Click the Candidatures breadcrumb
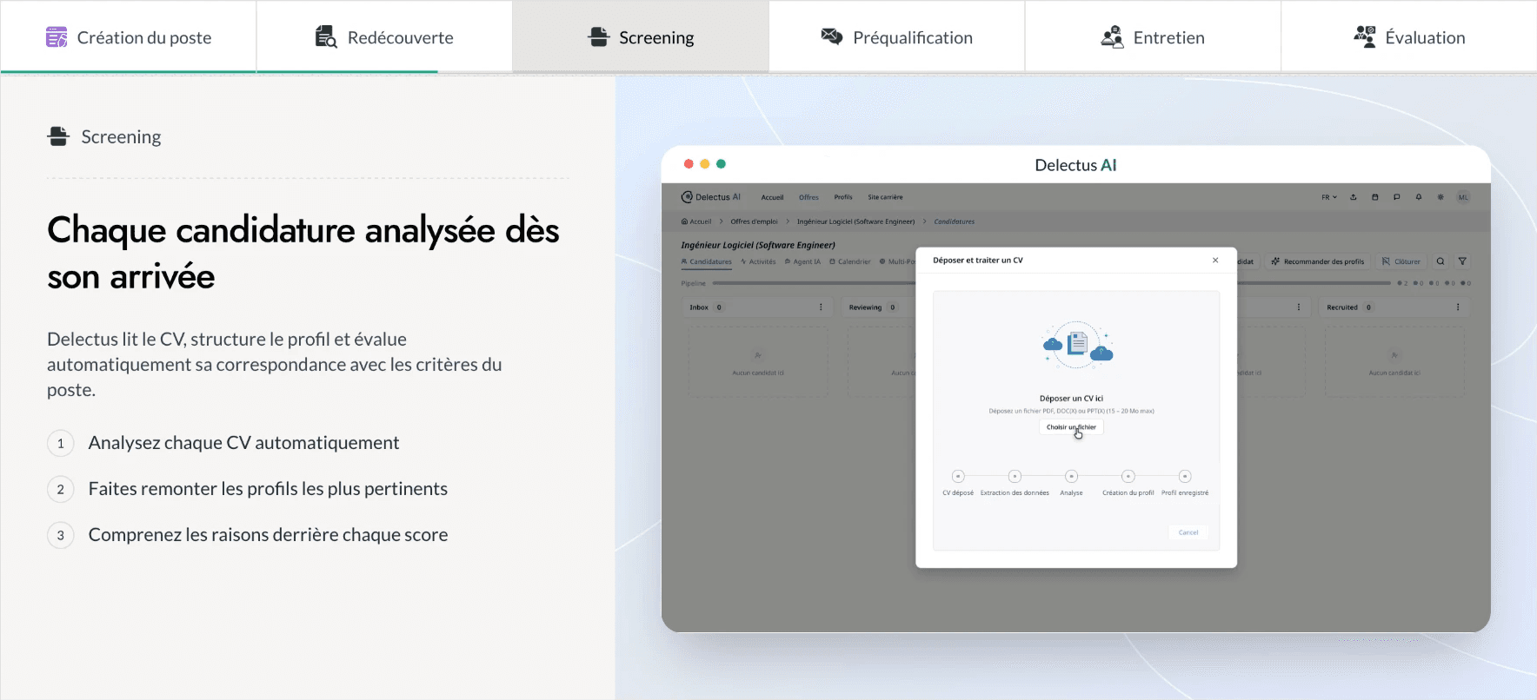The width and height of the screenshot is (1537, 700). pos(954,221)
